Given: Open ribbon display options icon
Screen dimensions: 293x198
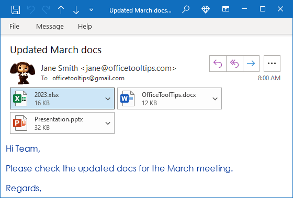Looking at the screenshot, I should (x=226, y=9).
